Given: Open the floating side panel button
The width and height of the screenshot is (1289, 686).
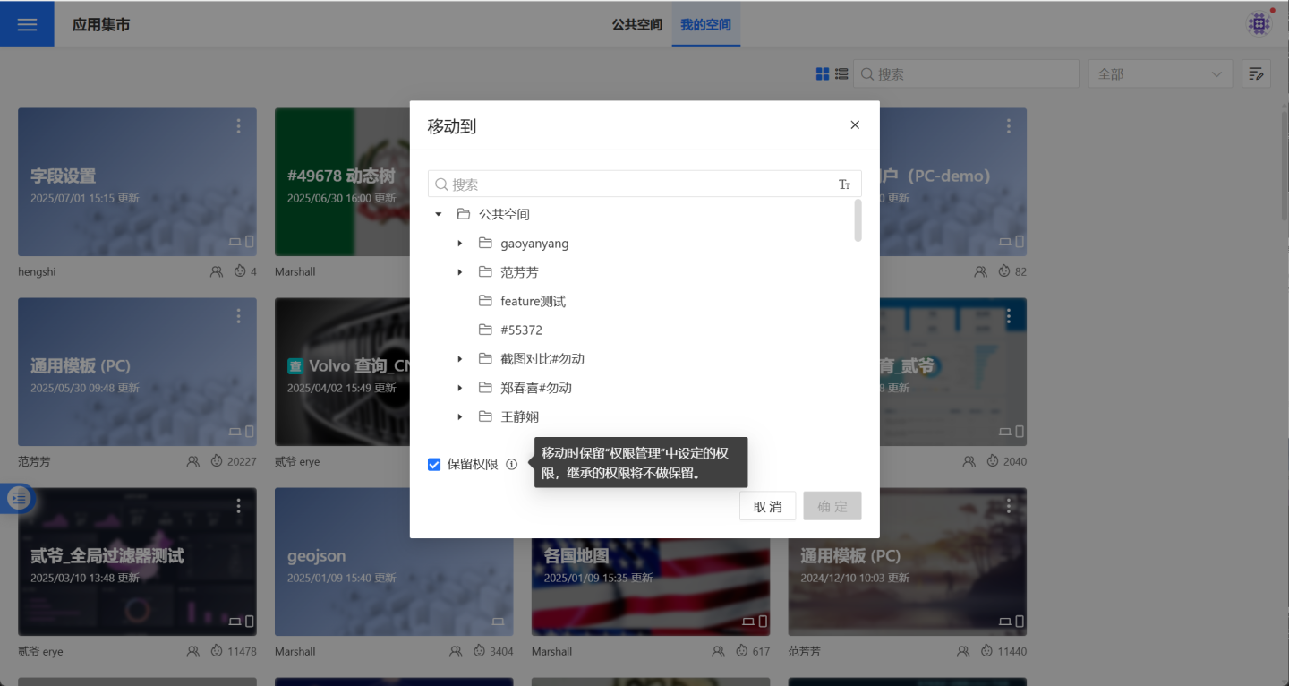Looking at the screenshot, I should [18, 498].
